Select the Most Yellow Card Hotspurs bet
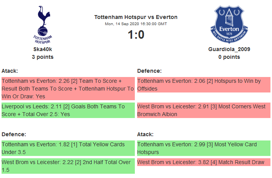The image size is (272, 178). 203,148
